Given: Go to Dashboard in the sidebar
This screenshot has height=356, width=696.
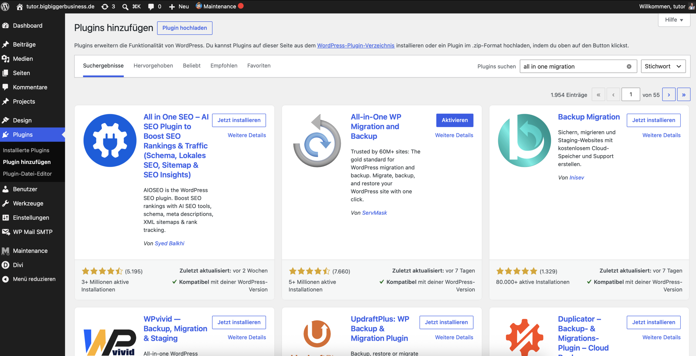Looking at the screenshot, I should click(27, 26).
